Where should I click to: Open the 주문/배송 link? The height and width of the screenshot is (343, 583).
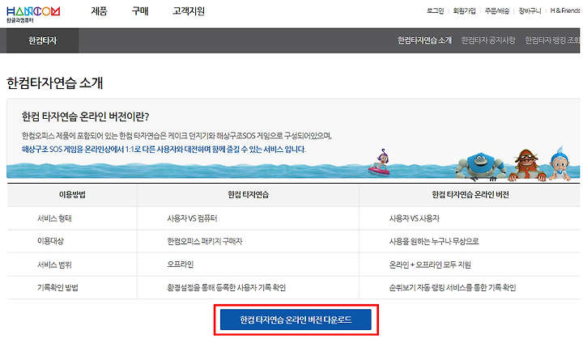pyautogui.click(x=496, y=11)
